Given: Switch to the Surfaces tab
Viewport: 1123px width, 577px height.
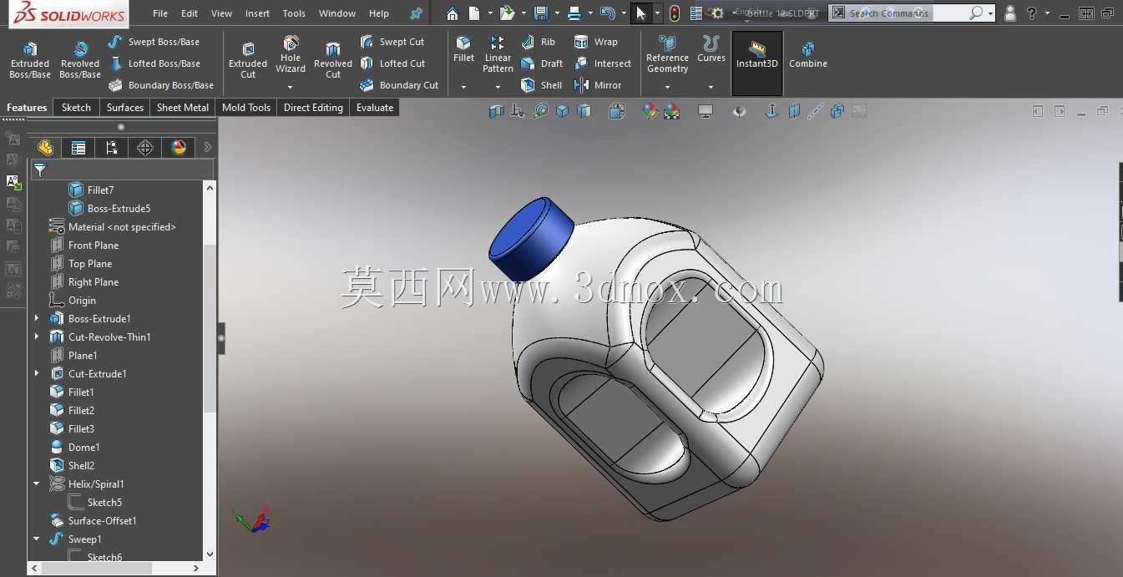Looking at the screenshot, I should click(x=125, y=107).
